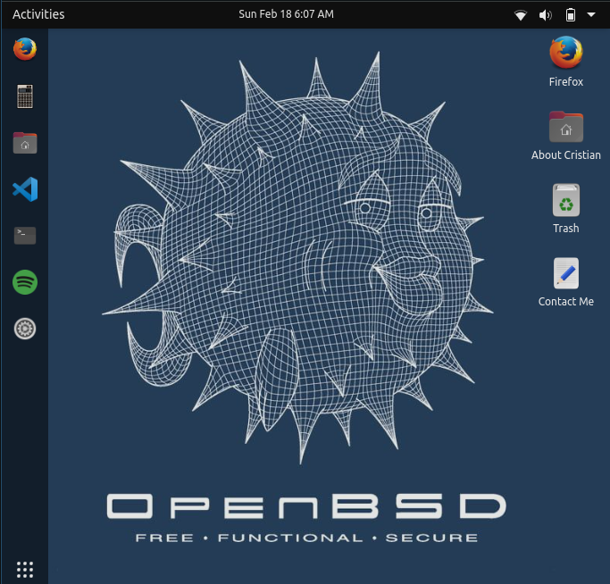The image size is (610, 584).
Task: Launch Visual Studio Code from dock
Action: (25, 189)
